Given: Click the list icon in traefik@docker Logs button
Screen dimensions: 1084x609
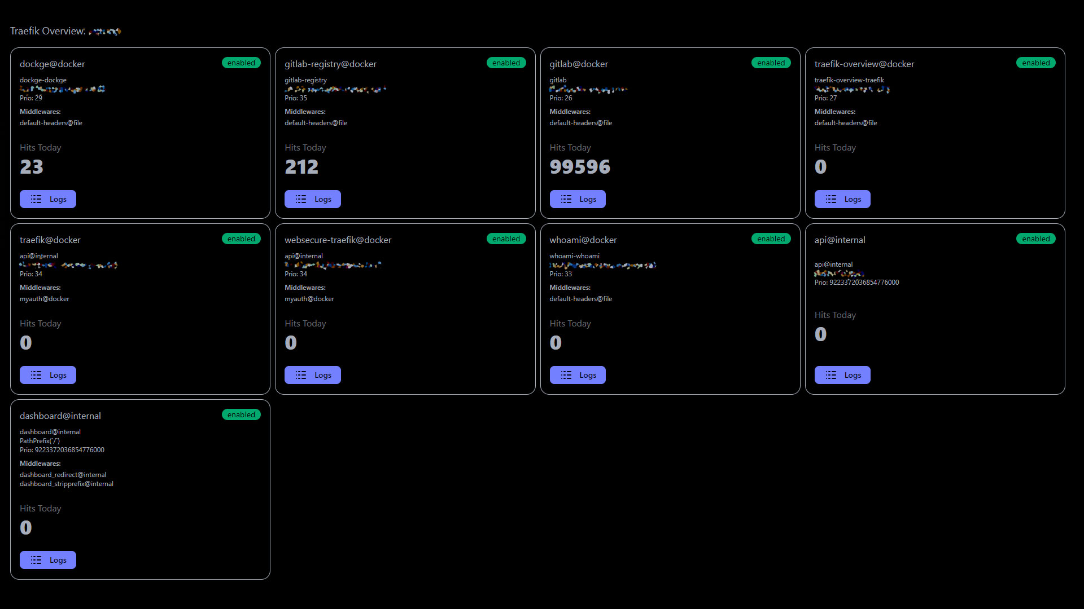Looking at the screenshot, I should pos(36,375).
